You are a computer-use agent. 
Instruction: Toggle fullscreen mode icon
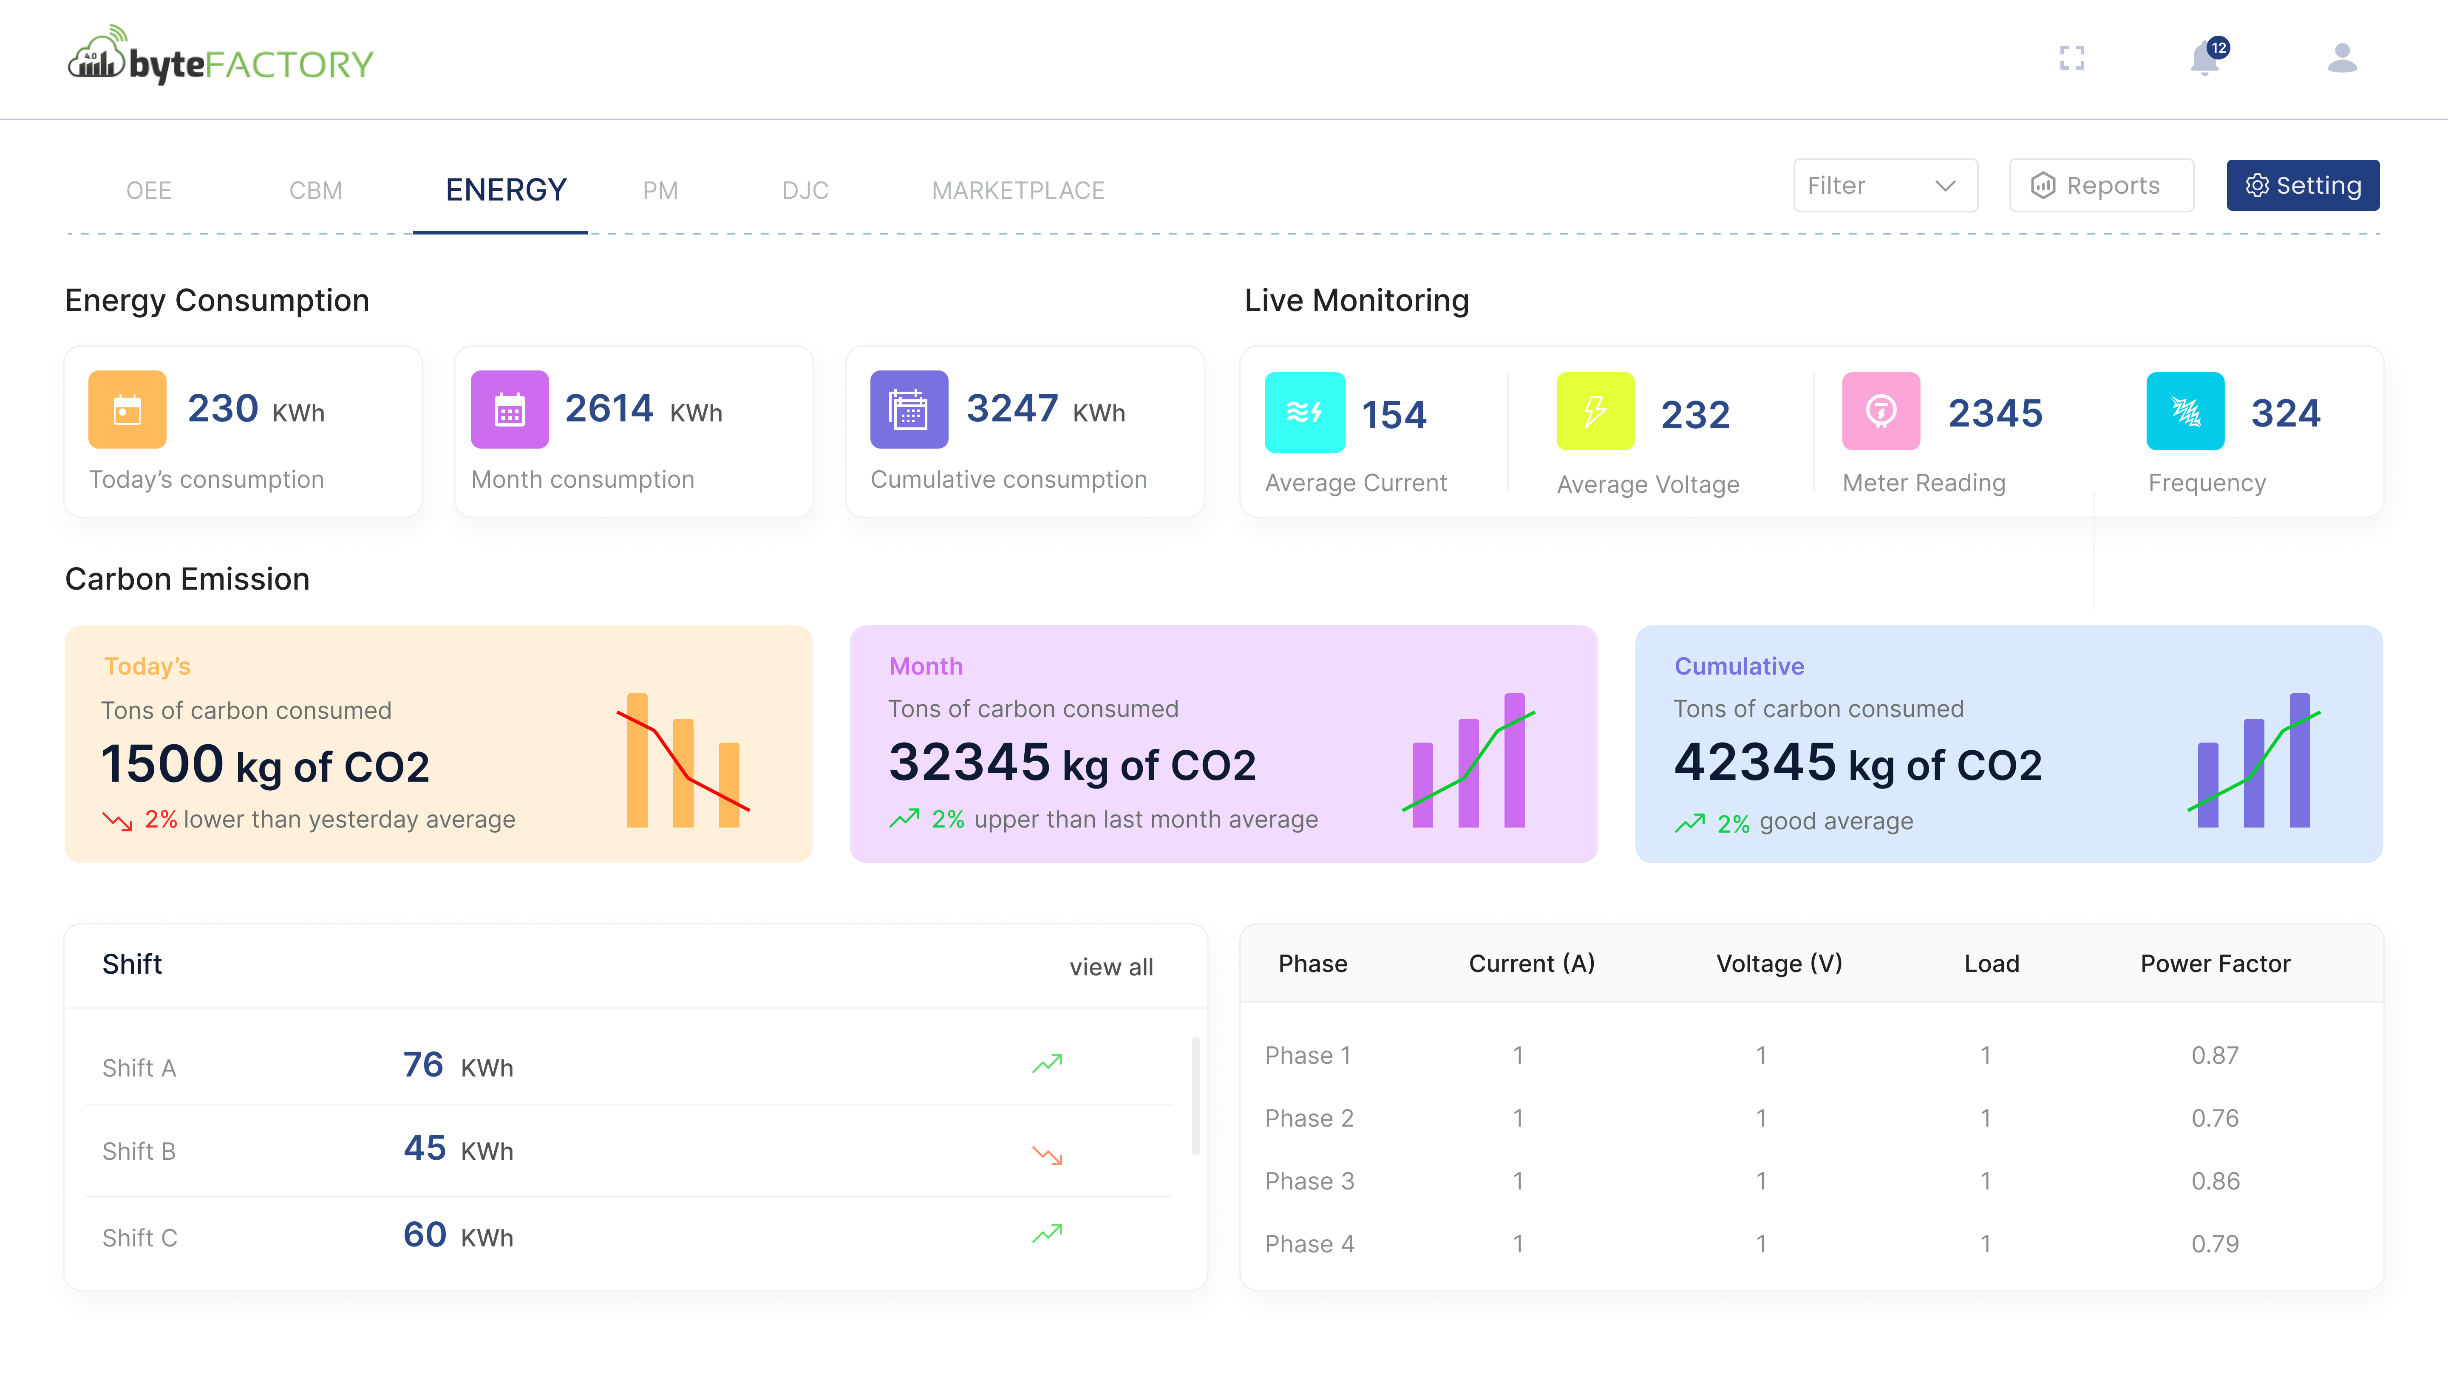point(2072,58)
